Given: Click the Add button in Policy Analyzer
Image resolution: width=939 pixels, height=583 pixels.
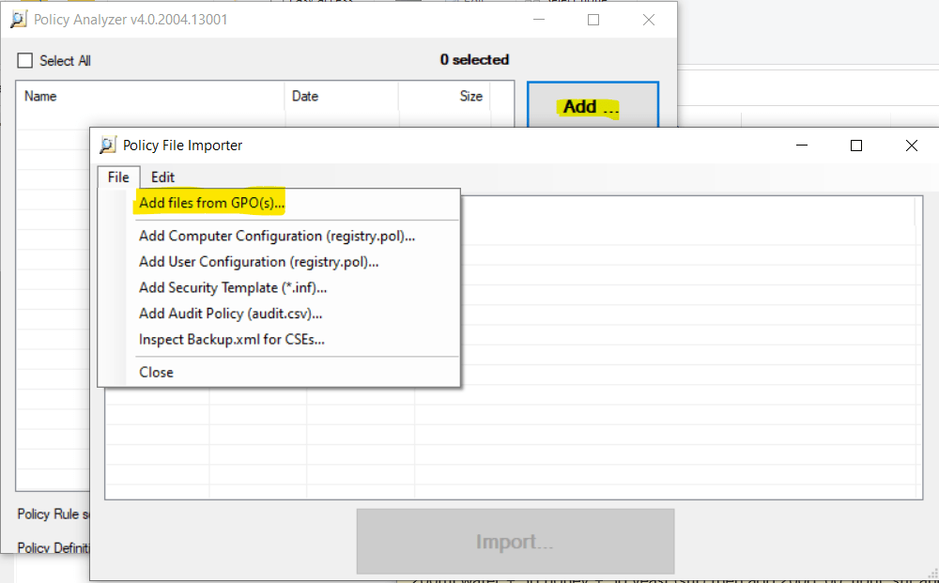Looking at the screenshot, I should tap(592, 106).
